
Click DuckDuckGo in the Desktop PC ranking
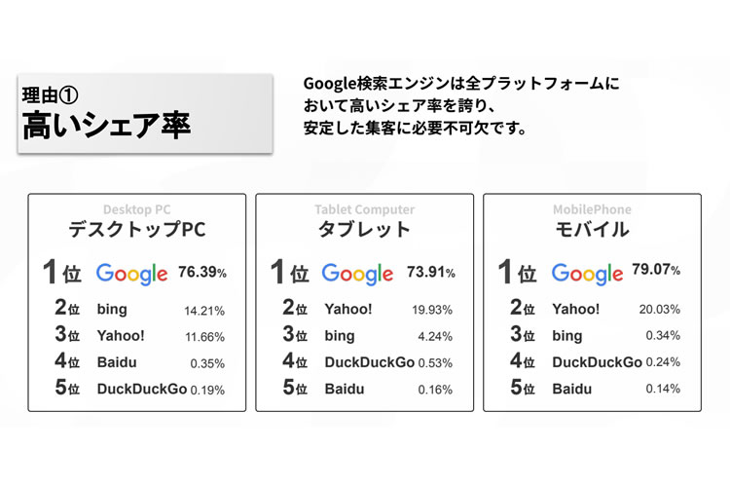140,390
